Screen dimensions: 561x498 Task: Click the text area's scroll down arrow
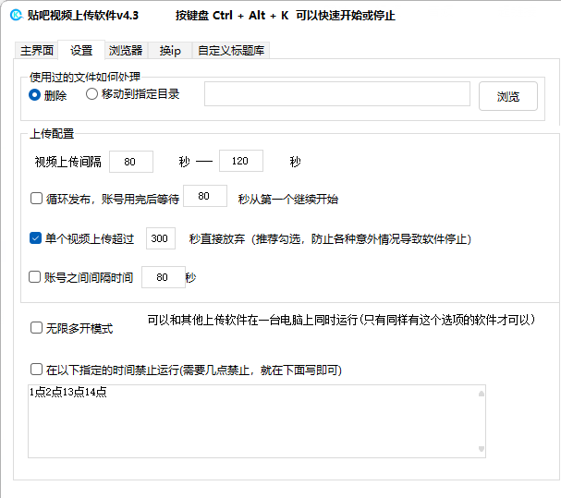click(482, 449)
